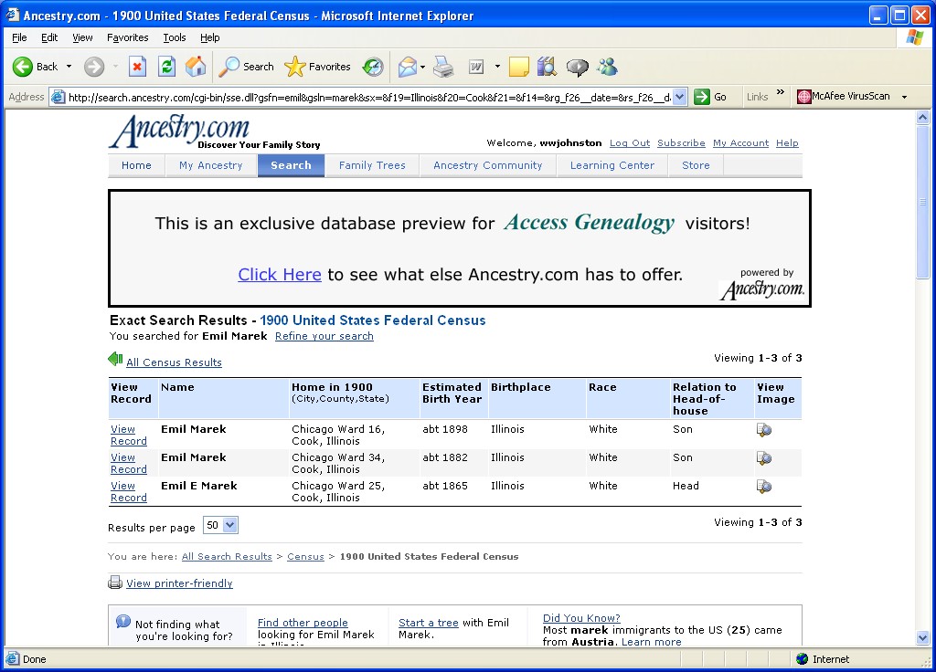Click the Mail envelope icon

click(x=407, y=67)
